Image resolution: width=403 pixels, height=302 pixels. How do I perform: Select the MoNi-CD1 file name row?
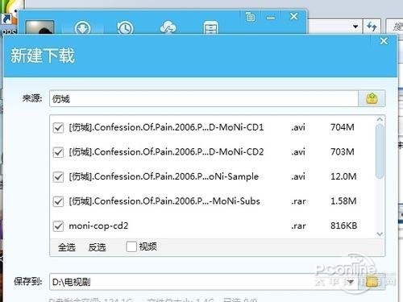[166, 127]
